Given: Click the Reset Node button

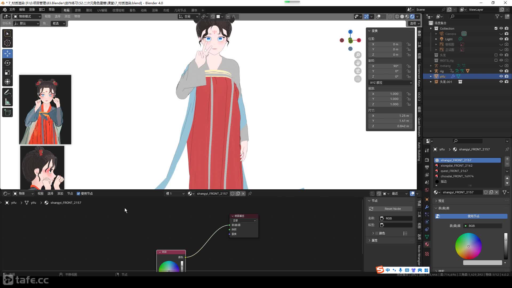Looking at the screenshot, I should coord(390,209).
